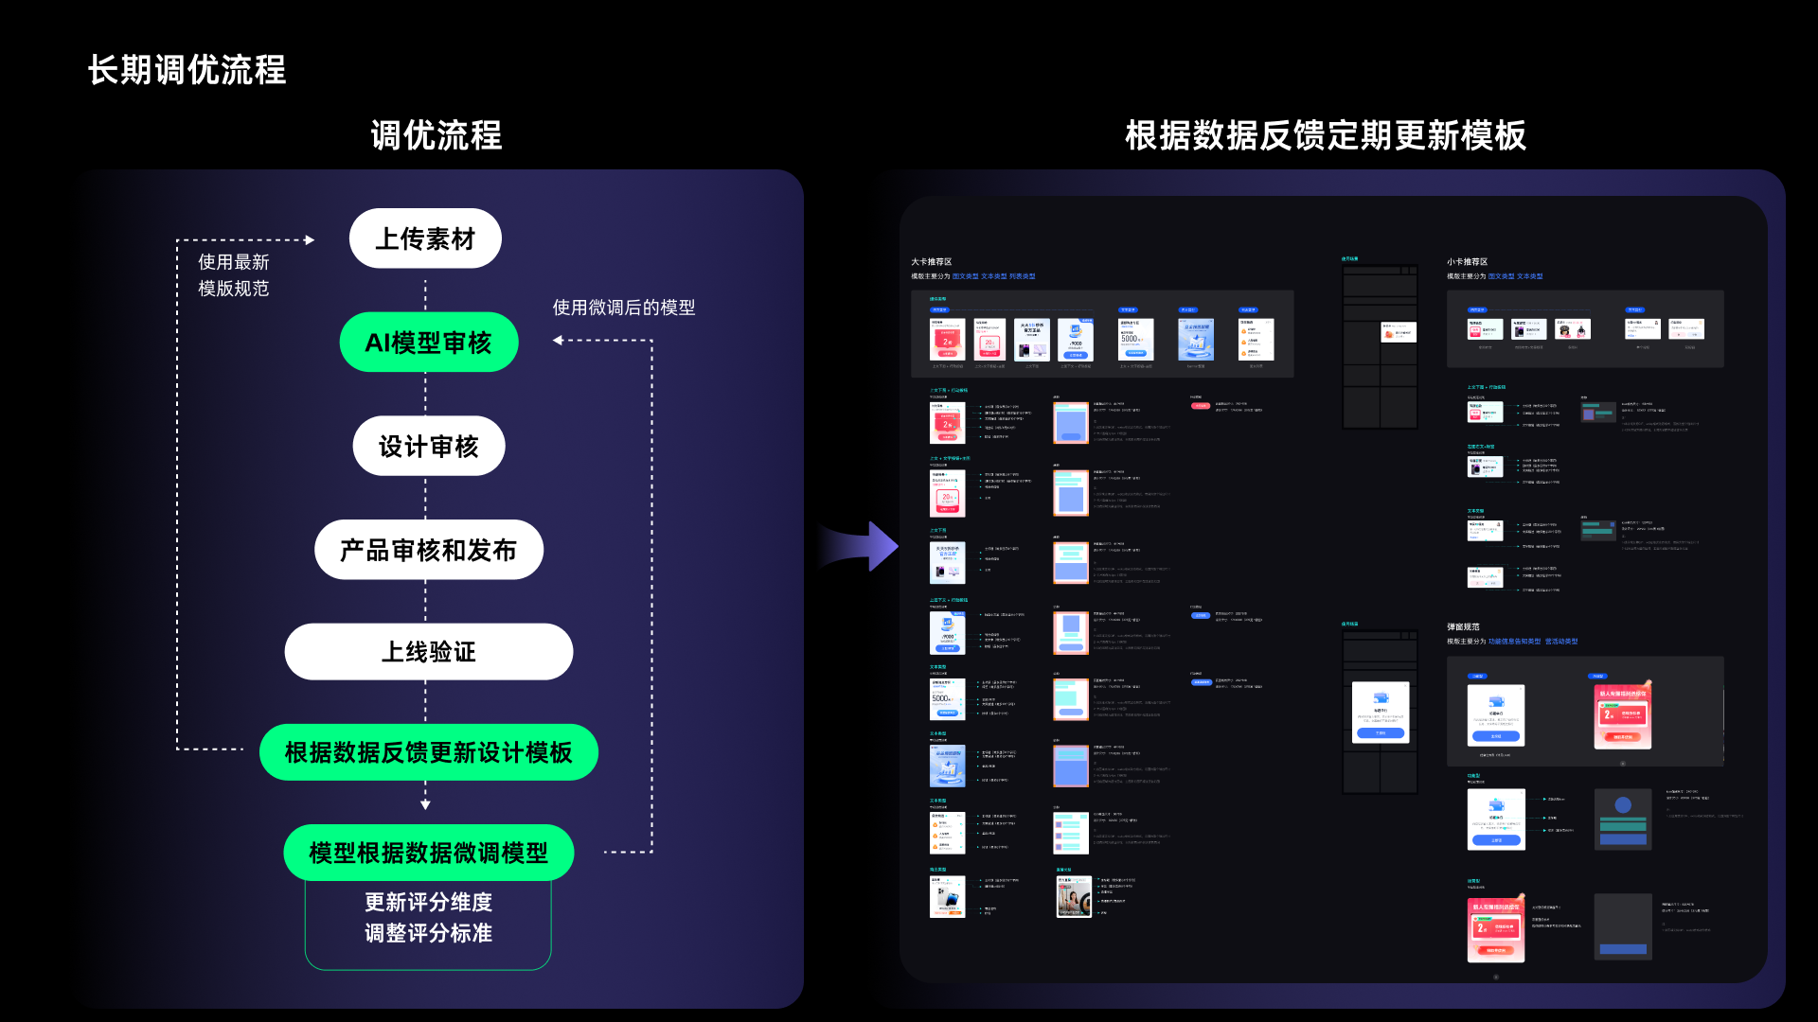Click the 长期调优流程 slide title

[187, 70]
